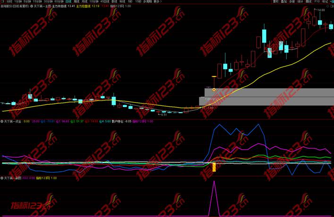Screen dimensions: 334x217
Task: Click the diamond signal marker on the candlestick chart
Action: coord(214,90)
